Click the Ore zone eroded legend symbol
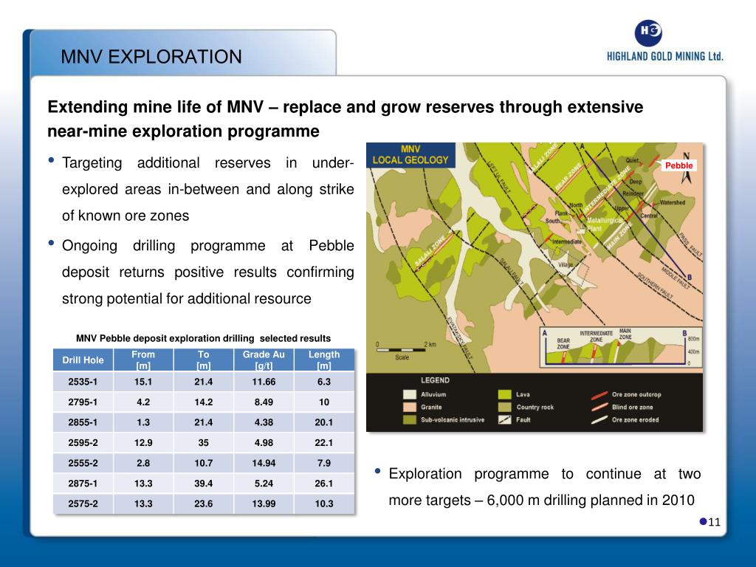The image size is (756, 567). pos(599,420)
